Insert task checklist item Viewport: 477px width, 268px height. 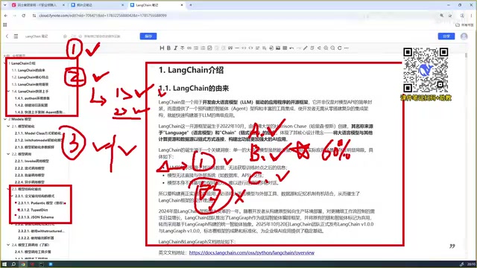209,48
